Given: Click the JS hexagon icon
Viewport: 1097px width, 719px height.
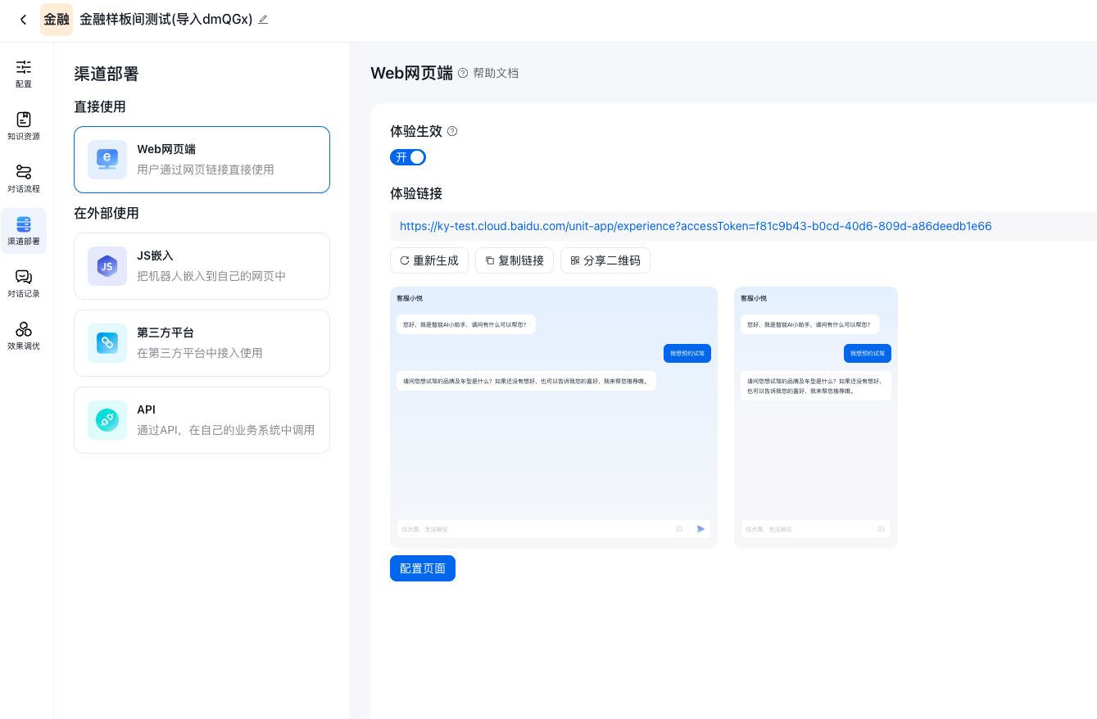Looking at the screenshot, I should click(107, 266).
